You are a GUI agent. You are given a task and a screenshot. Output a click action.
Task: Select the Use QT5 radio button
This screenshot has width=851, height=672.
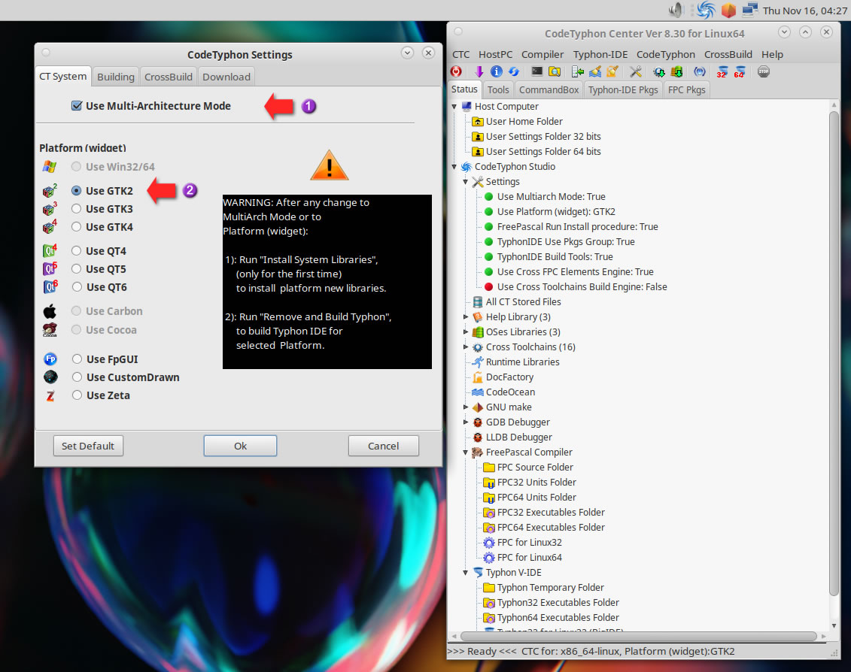pyautogui.click(x=77, y=269)
